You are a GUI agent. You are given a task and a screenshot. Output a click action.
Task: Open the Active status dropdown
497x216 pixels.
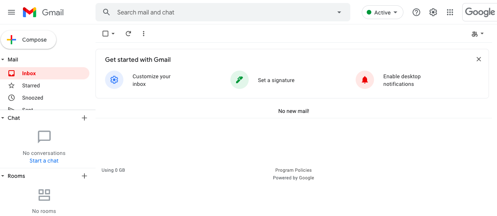coord(382,12)
